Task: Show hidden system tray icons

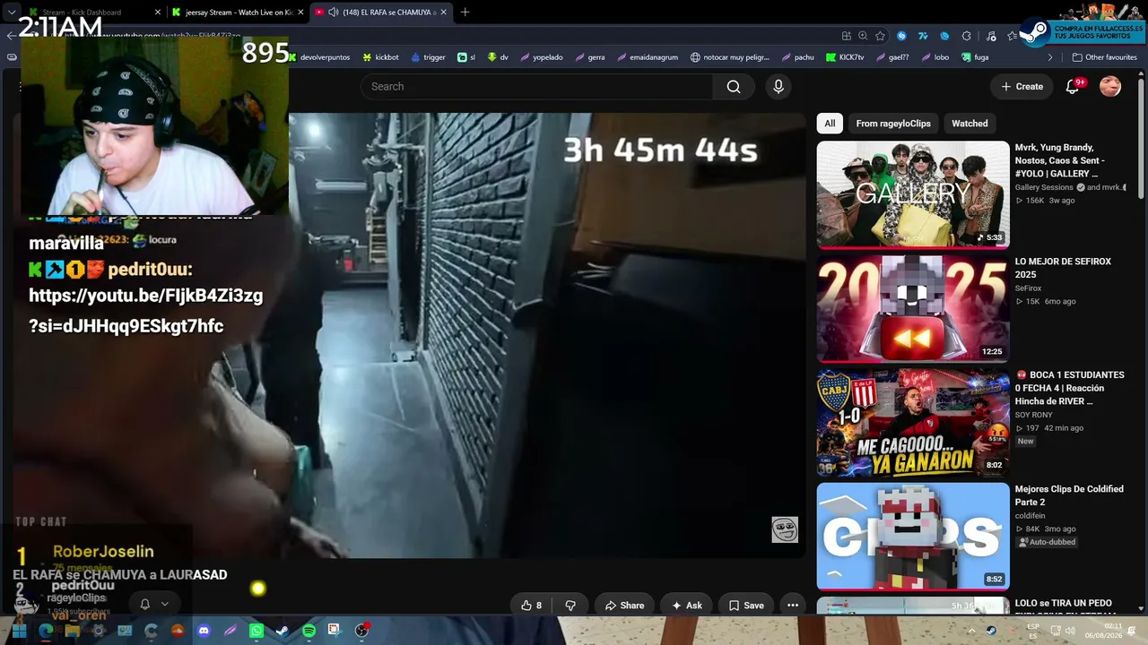Action: coord(971,631)
